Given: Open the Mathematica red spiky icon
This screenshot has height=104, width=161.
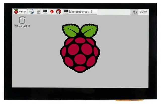Looking at the screenshot, I should point(52,12).
